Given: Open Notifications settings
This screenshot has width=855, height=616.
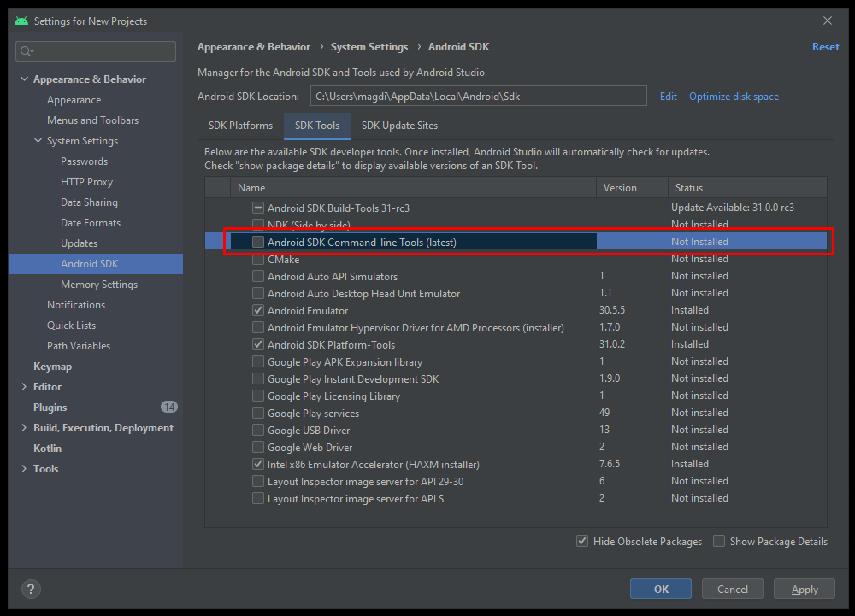Looking at the screenshot, I should pos(76,305).
